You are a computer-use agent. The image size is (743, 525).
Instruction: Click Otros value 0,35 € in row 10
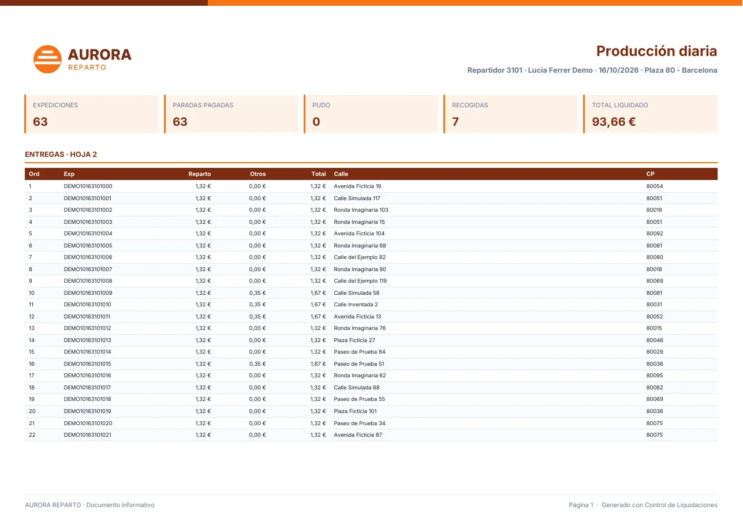(257, 293)
